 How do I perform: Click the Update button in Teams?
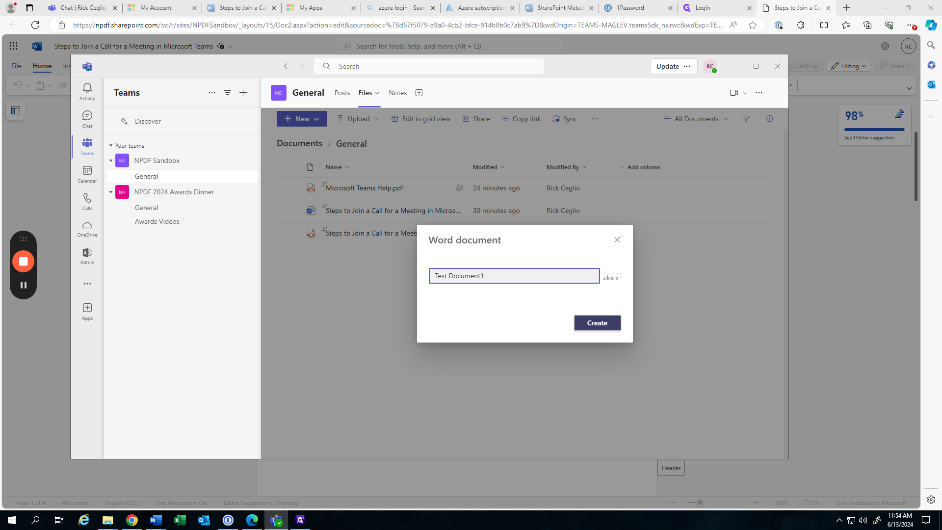(x=668, y=66)
